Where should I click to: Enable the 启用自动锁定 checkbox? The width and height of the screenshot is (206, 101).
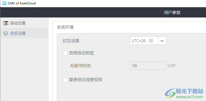65,53
